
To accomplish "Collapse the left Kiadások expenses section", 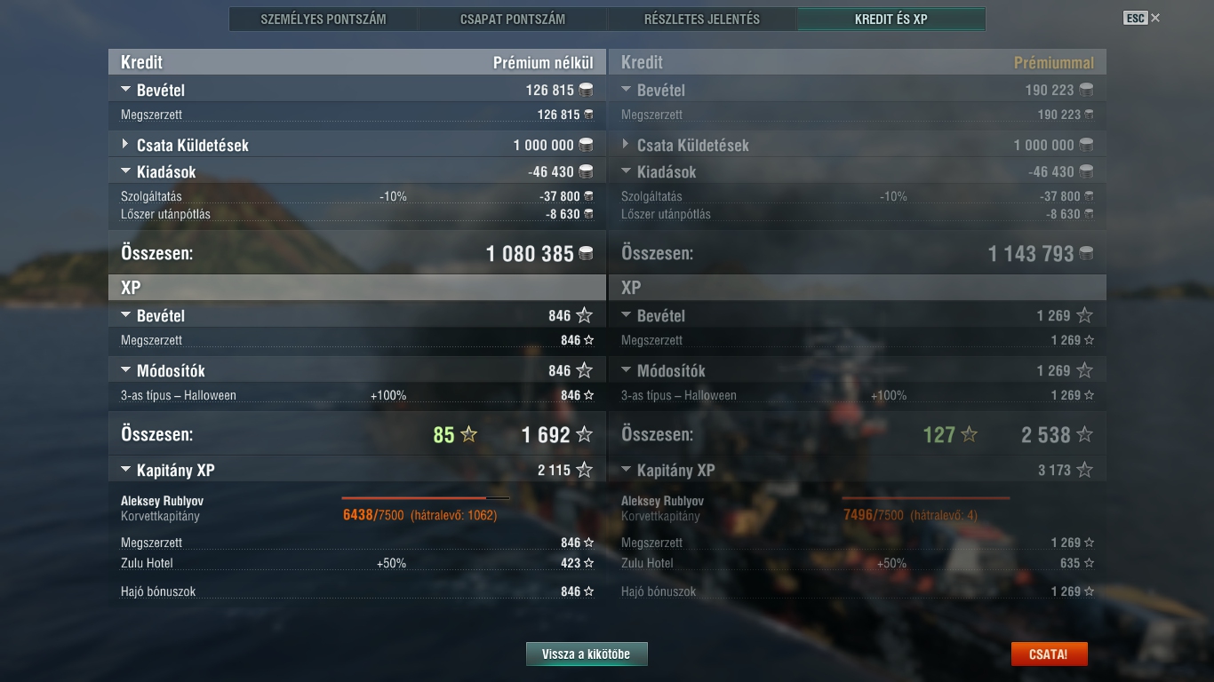I will click(x=125, y=171).
